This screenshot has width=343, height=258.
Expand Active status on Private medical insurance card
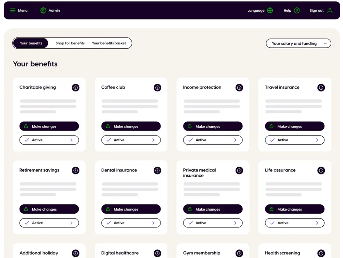pos(213,223)
